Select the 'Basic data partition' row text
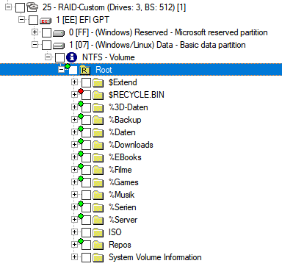This screenshot has height=269, width=282. pos(157,45)
